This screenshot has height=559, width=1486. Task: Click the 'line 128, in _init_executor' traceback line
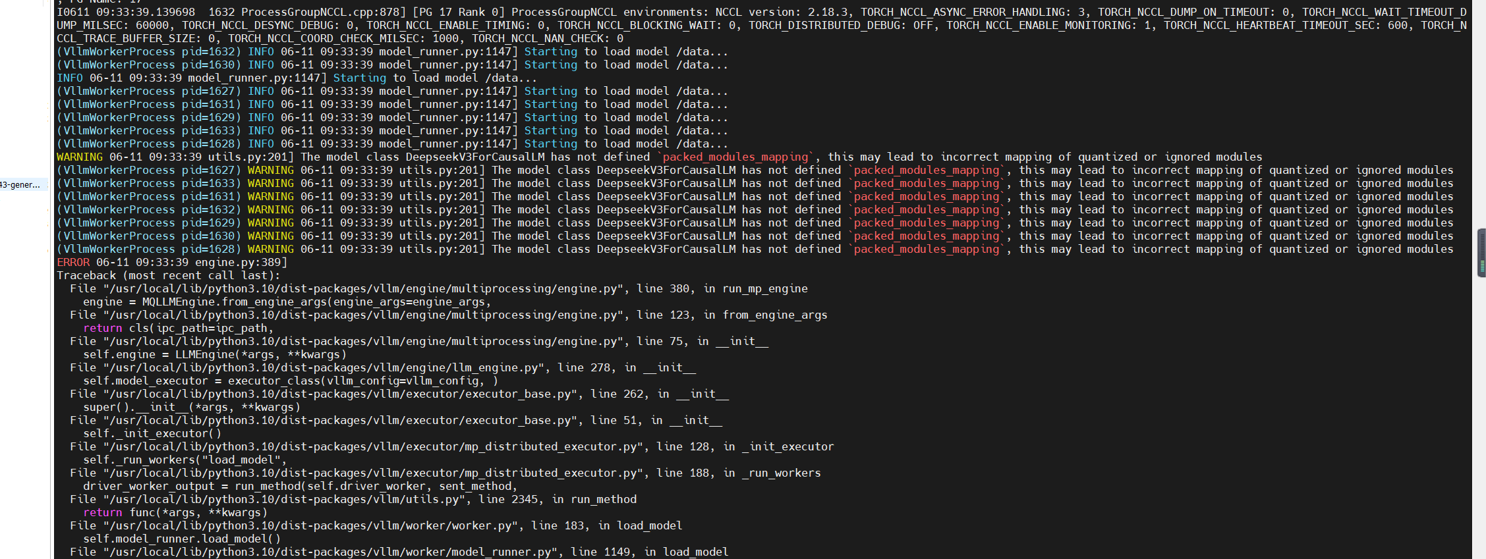tap(452, 446)
